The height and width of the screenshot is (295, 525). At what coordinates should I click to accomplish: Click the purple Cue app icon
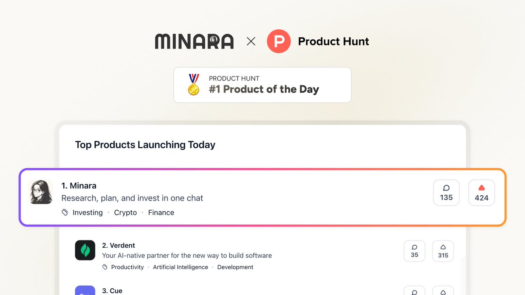[x=85, y=290]
